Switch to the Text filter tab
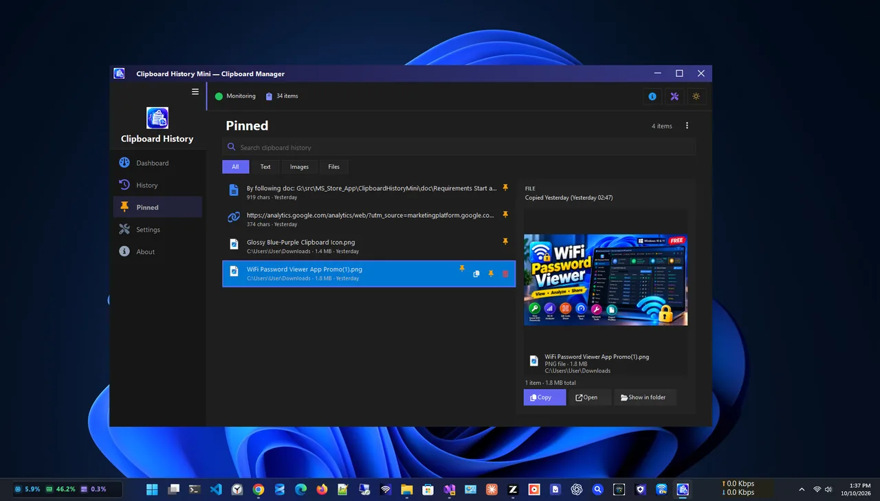Screen dimensions: 880x501 265,166
